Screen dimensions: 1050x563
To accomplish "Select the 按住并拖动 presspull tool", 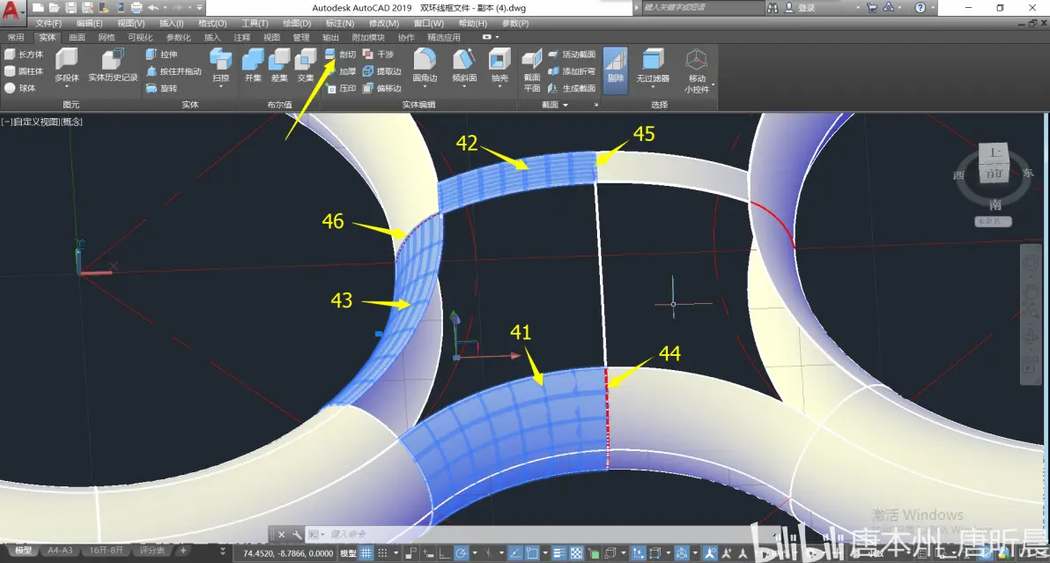I will pos(174,71).
